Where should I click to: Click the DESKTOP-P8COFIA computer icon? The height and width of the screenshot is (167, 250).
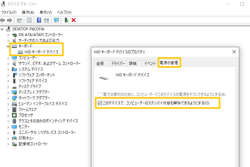(x=8, y=29)
